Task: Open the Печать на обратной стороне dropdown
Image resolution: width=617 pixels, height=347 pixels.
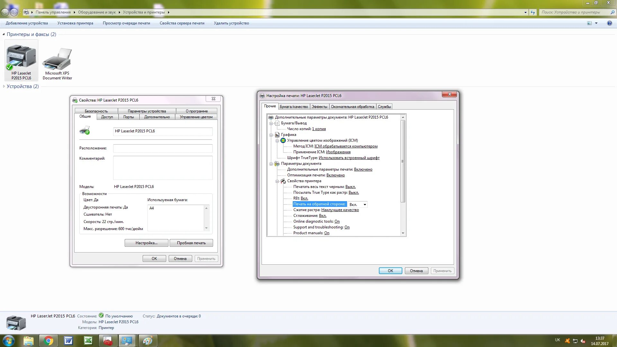Action: click(365, 205)
